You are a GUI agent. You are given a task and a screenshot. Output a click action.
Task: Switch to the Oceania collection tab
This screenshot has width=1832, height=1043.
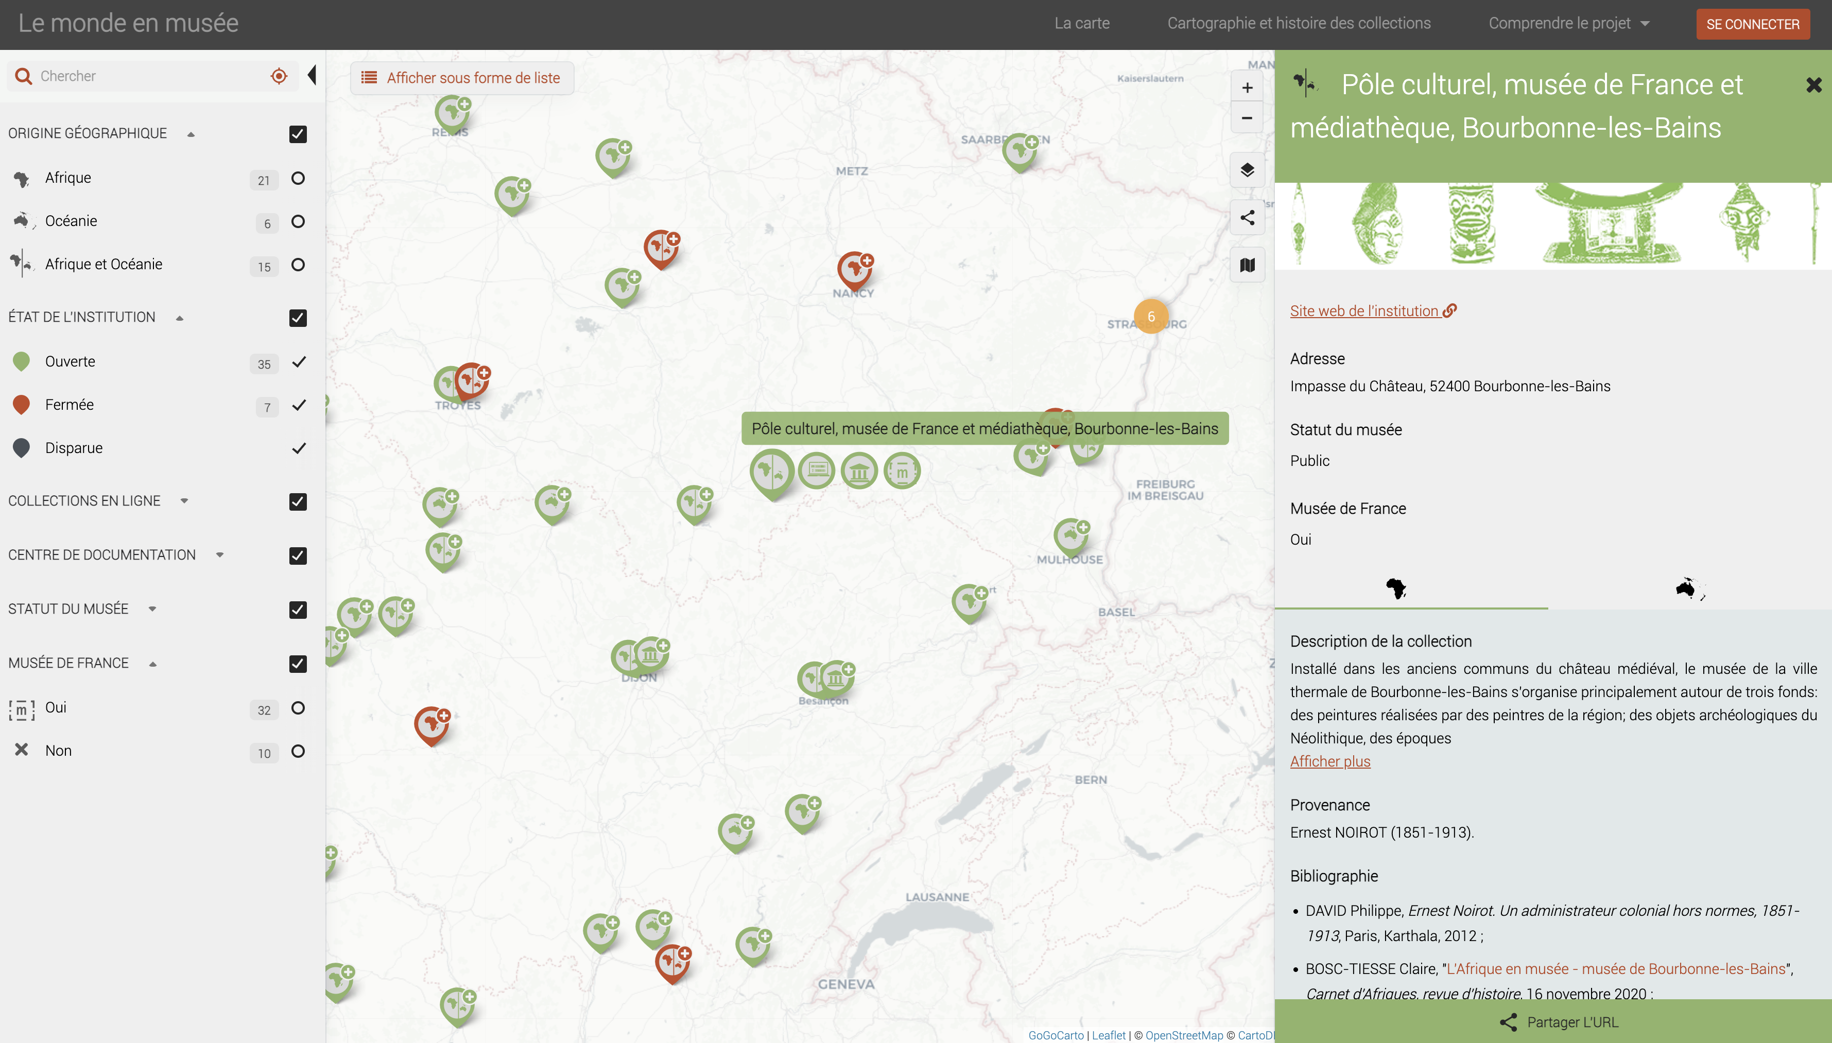tap(1690, 589)
